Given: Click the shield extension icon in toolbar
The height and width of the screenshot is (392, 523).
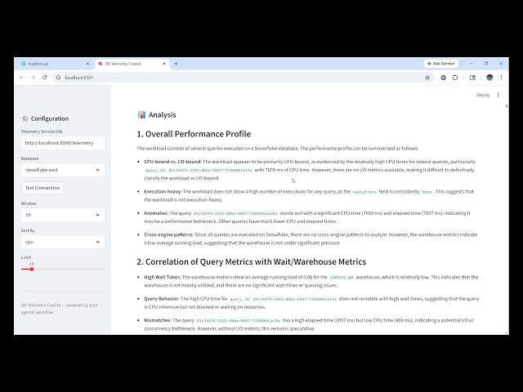Looking at the screenshot, I should 443,78.
